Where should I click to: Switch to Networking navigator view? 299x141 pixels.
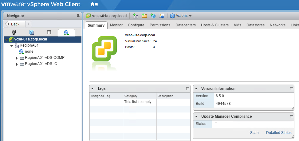66,32
